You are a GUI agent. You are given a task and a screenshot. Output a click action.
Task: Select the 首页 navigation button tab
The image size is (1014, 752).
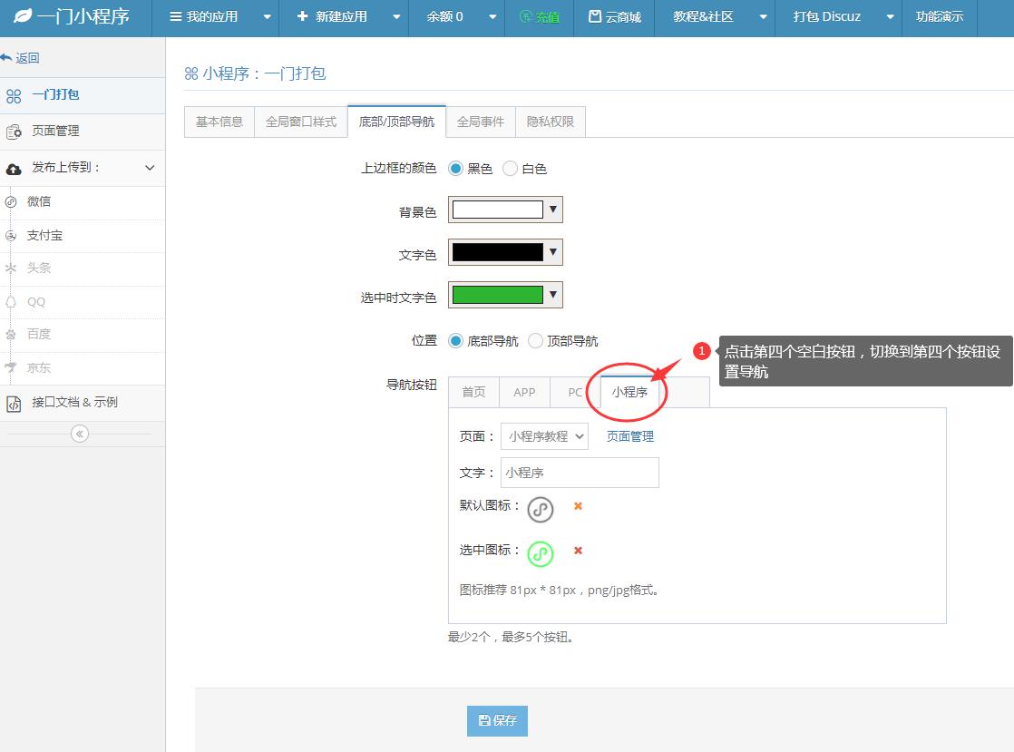(473, 392)
